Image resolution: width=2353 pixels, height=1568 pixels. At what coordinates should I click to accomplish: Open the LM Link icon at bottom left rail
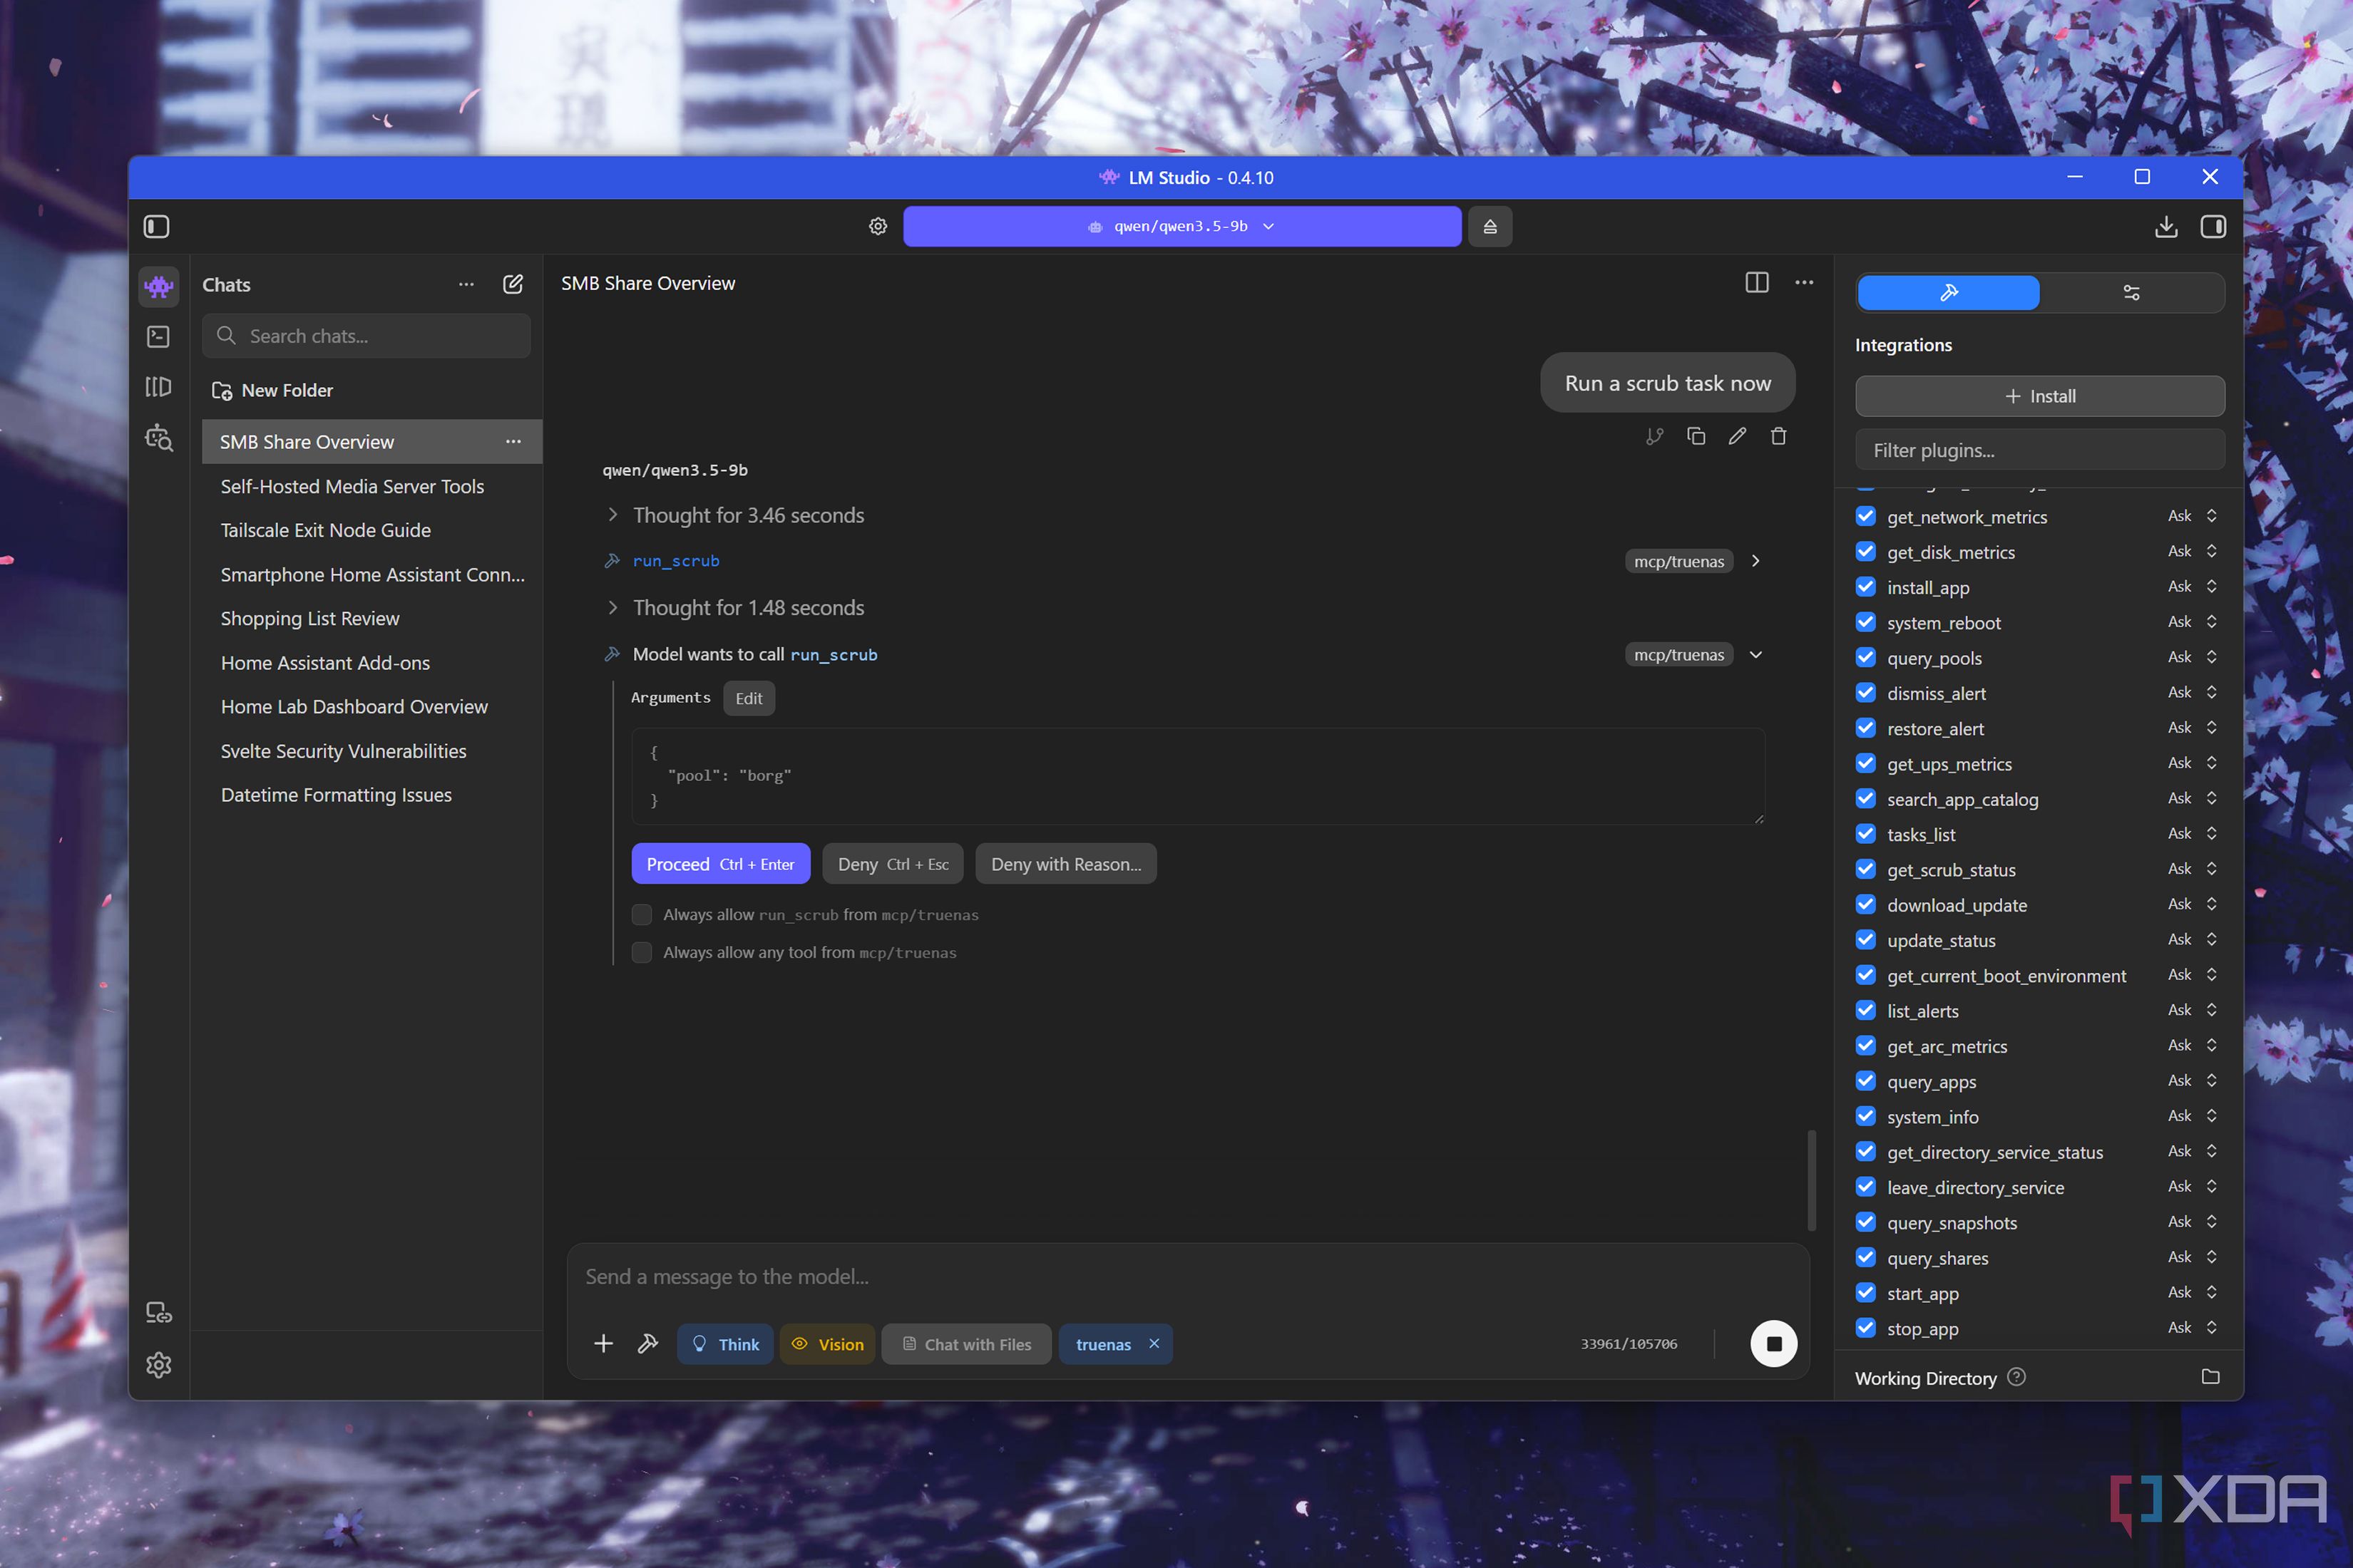[x=159, y=1313]
